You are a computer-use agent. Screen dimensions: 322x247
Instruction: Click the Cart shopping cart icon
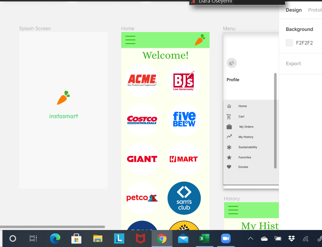pyautogui.click(x=229, y=117)
